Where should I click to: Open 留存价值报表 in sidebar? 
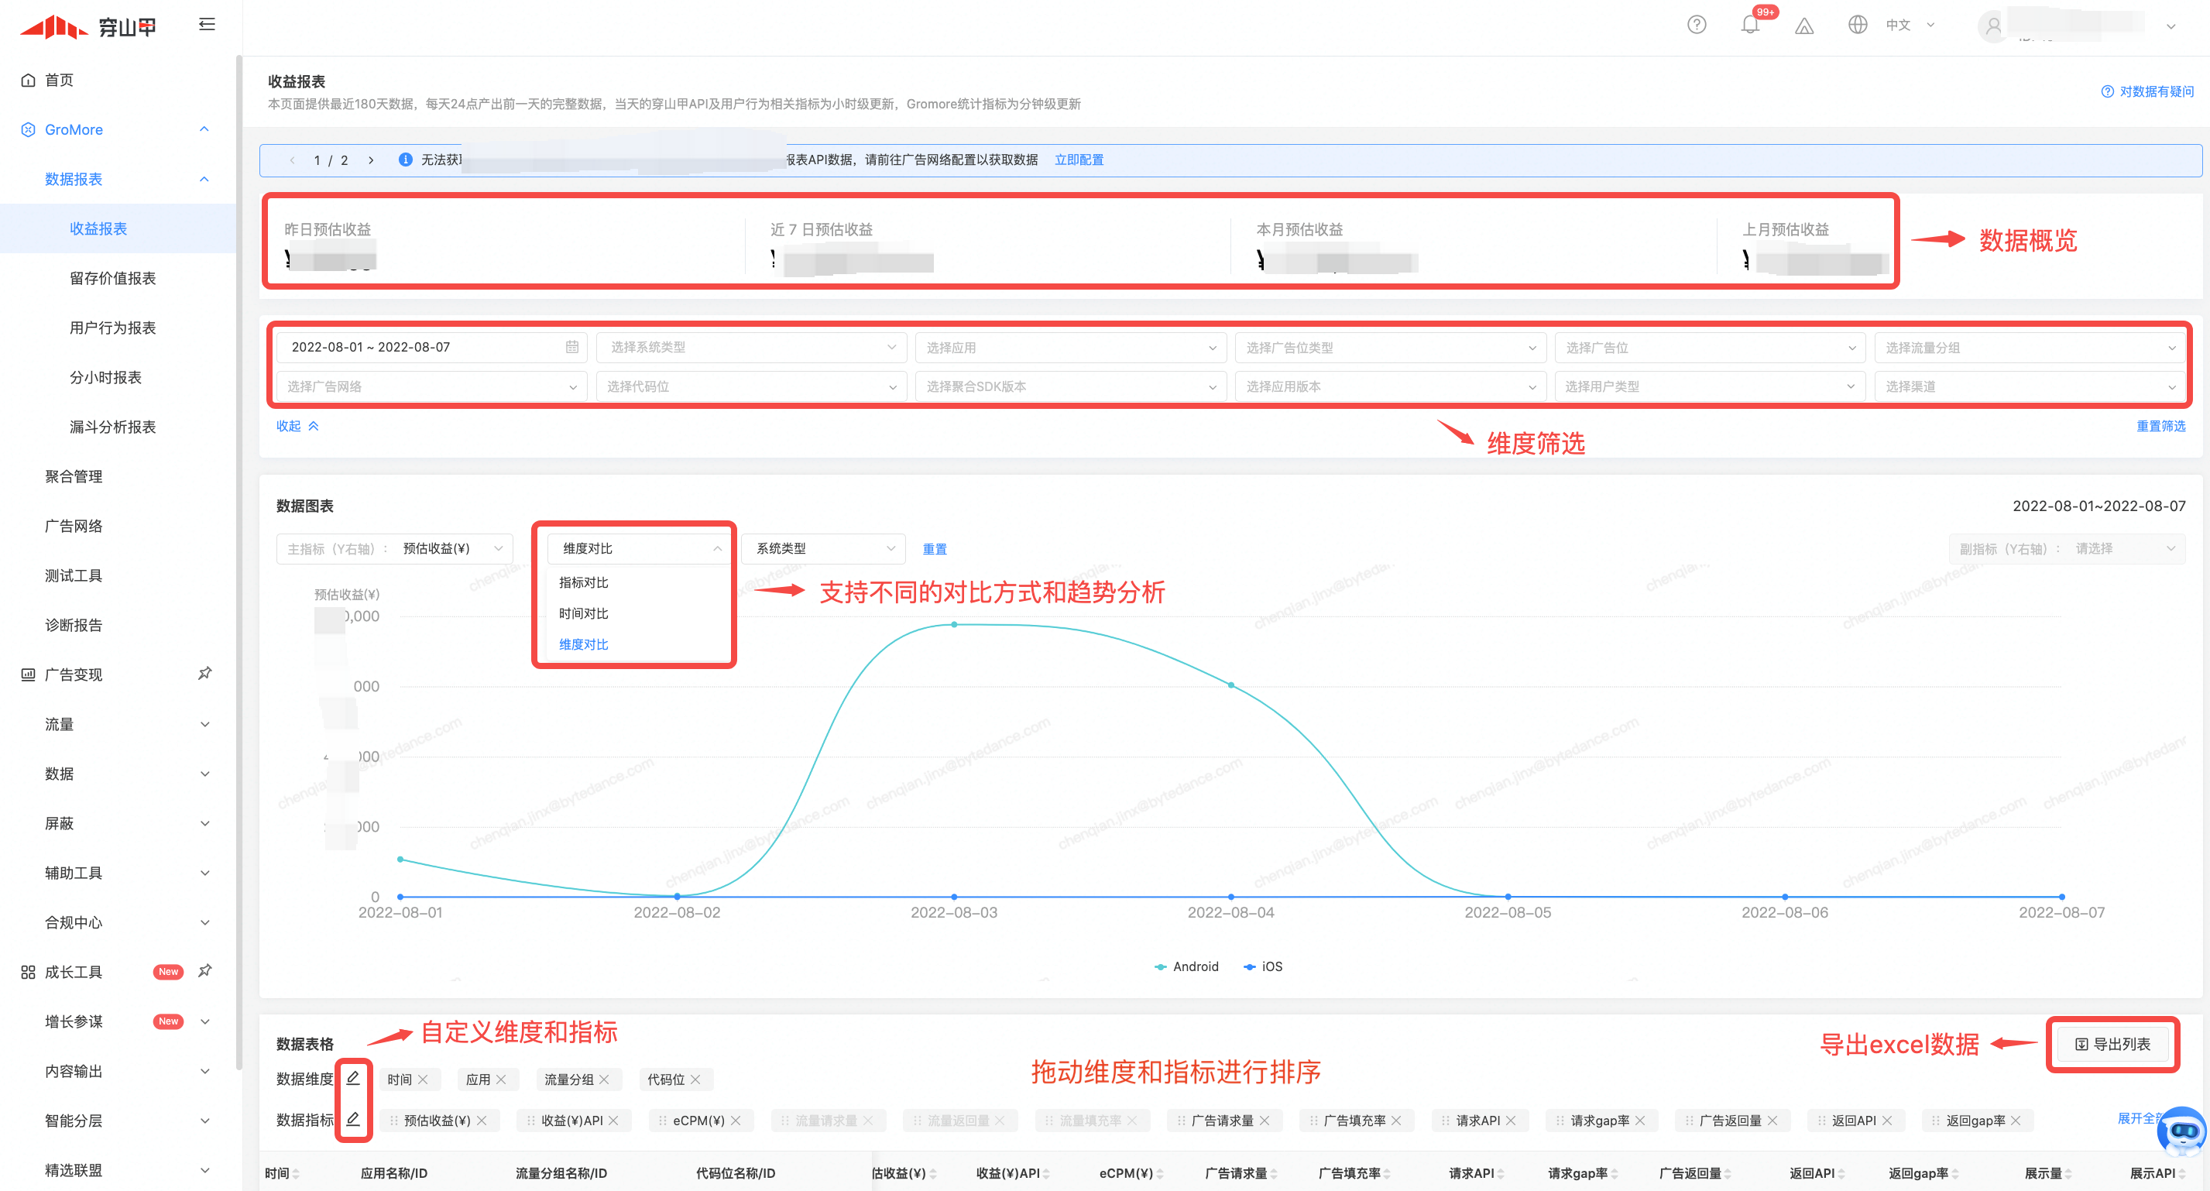(x=112, y=277)
